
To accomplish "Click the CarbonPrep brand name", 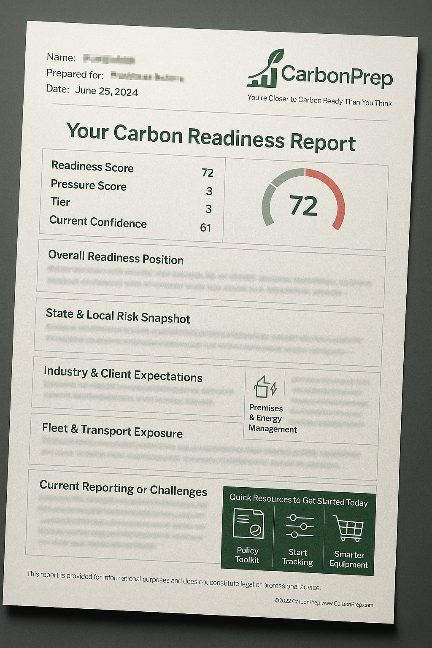I will pos(337,75).
